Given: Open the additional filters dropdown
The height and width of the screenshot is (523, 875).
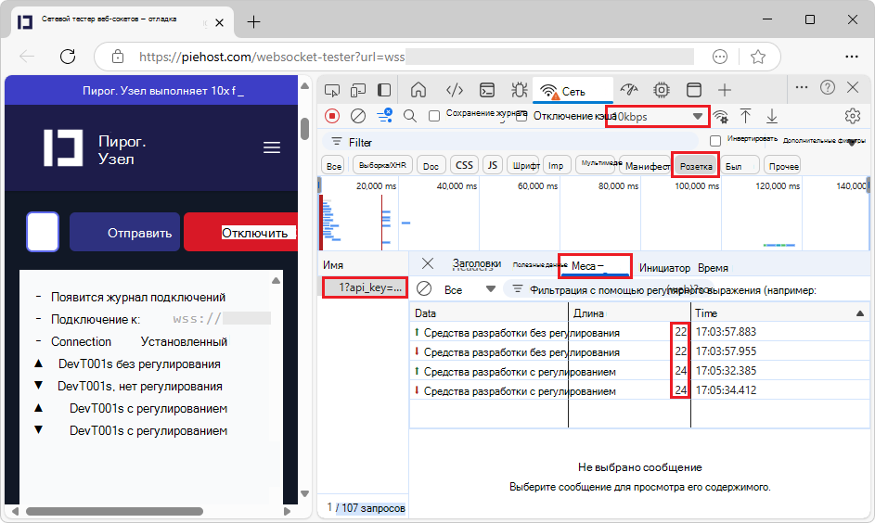Looking at the screenshot, I should 824,141.
